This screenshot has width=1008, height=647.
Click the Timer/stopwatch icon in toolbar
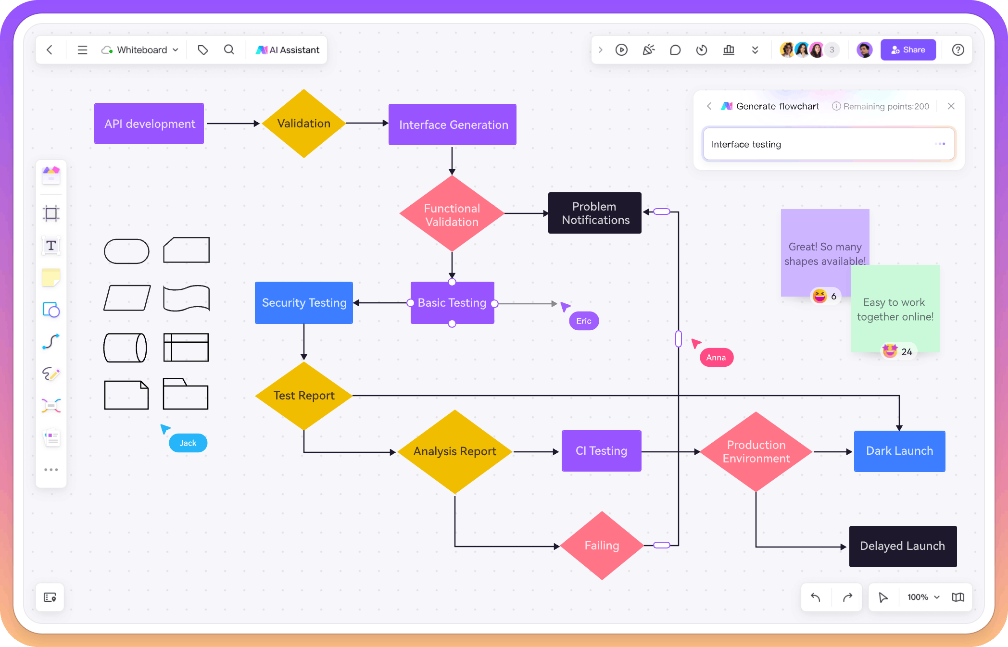(700, 50)
